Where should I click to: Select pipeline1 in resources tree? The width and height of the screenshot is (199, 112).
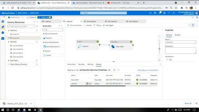(16, 34)
